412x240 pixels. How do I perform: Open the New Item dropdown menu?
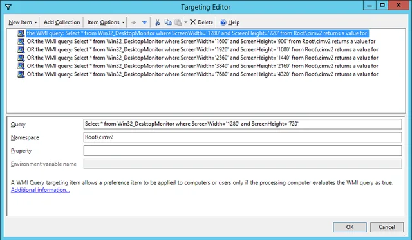pos(23,22)
